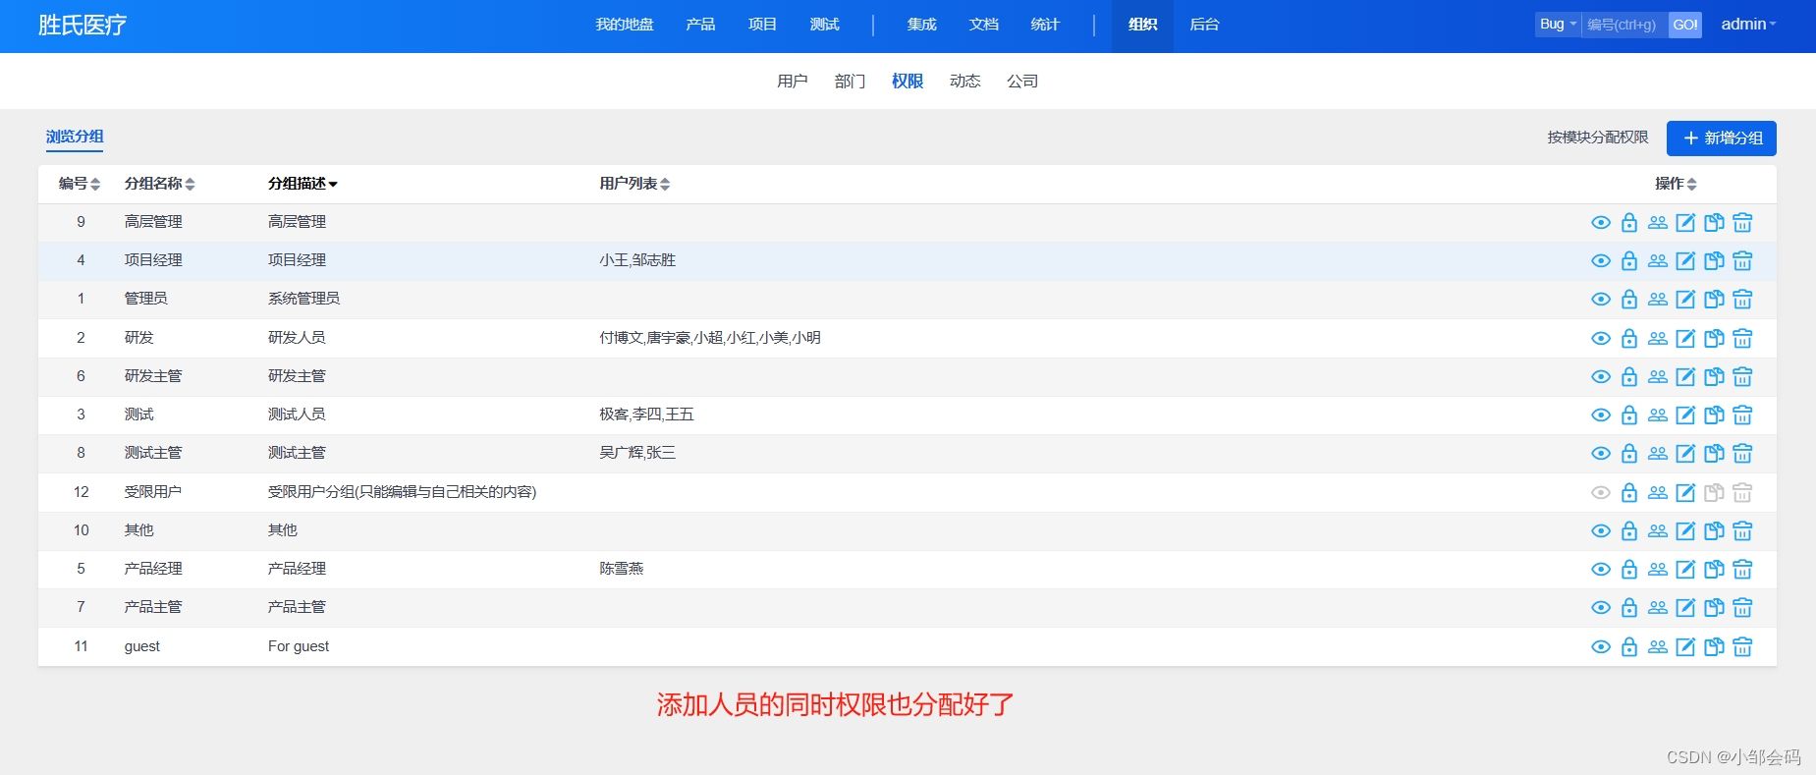Viewport: 1816px width, 775px height.
Task: Select the 浏览分组 tab
Action: tap(75, 138)
